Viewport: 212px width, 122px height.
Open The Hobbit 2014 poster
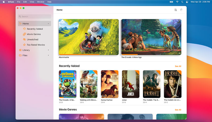(x=152, y=84)
